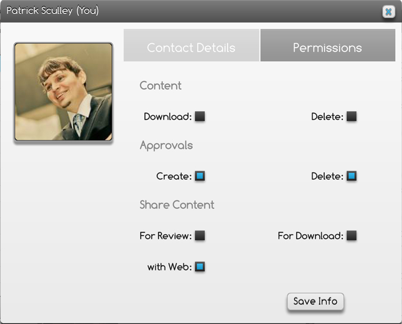
Task: Click Patrick Sculley's profile photo
Action: [64, 92]
